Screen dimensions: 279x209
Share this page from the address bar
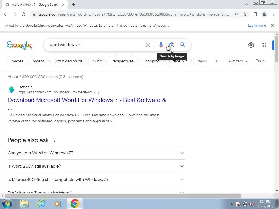click(x=236, y=14)
